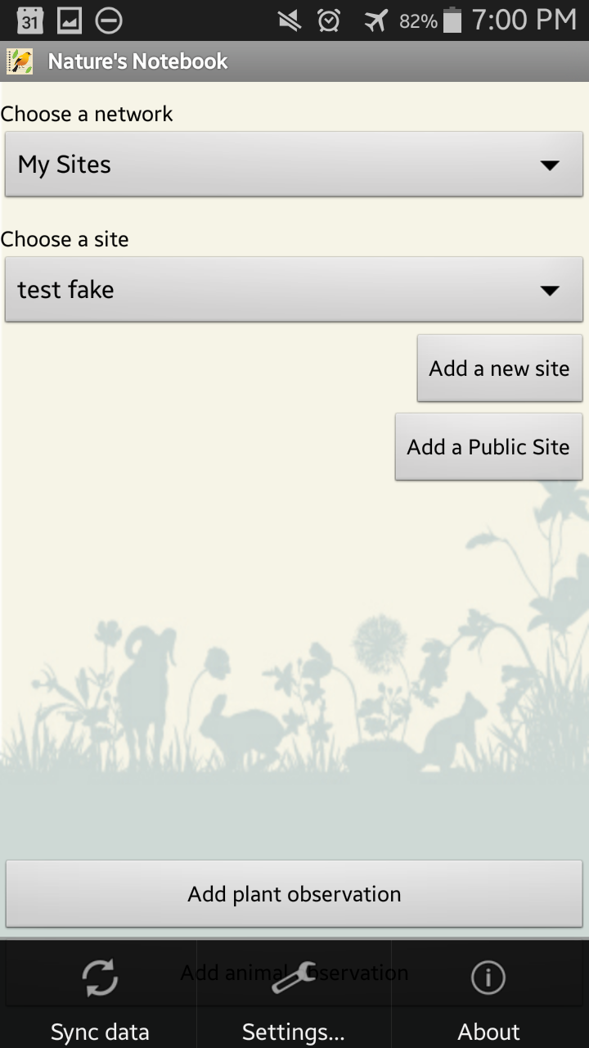Select the Sync data menu label
This screenshot has width=589, height=1048.
click(x=100, y=1032)
